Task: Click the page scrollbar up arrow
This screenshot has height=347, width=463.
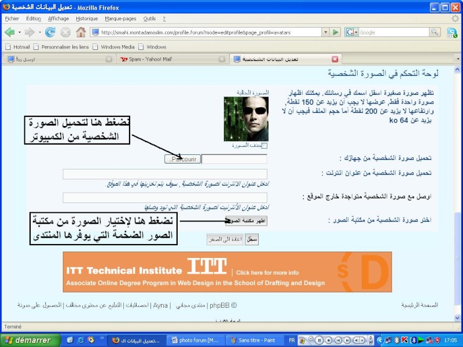Action: (457, 69)
